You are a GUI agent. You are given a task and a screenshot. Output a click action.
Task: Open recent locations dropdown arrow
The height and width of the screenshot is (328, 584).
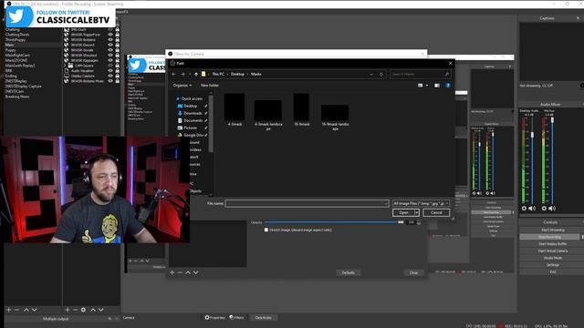click(x=190, y=74)
